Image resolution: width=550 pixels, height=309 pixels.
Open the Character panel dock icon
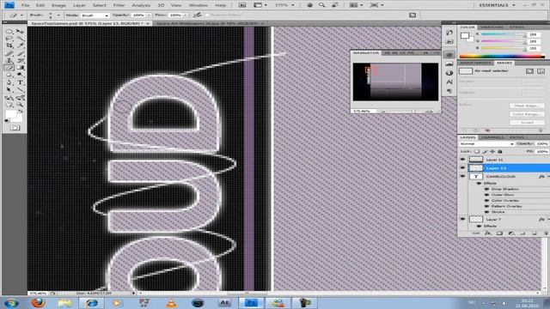[449, 82]
